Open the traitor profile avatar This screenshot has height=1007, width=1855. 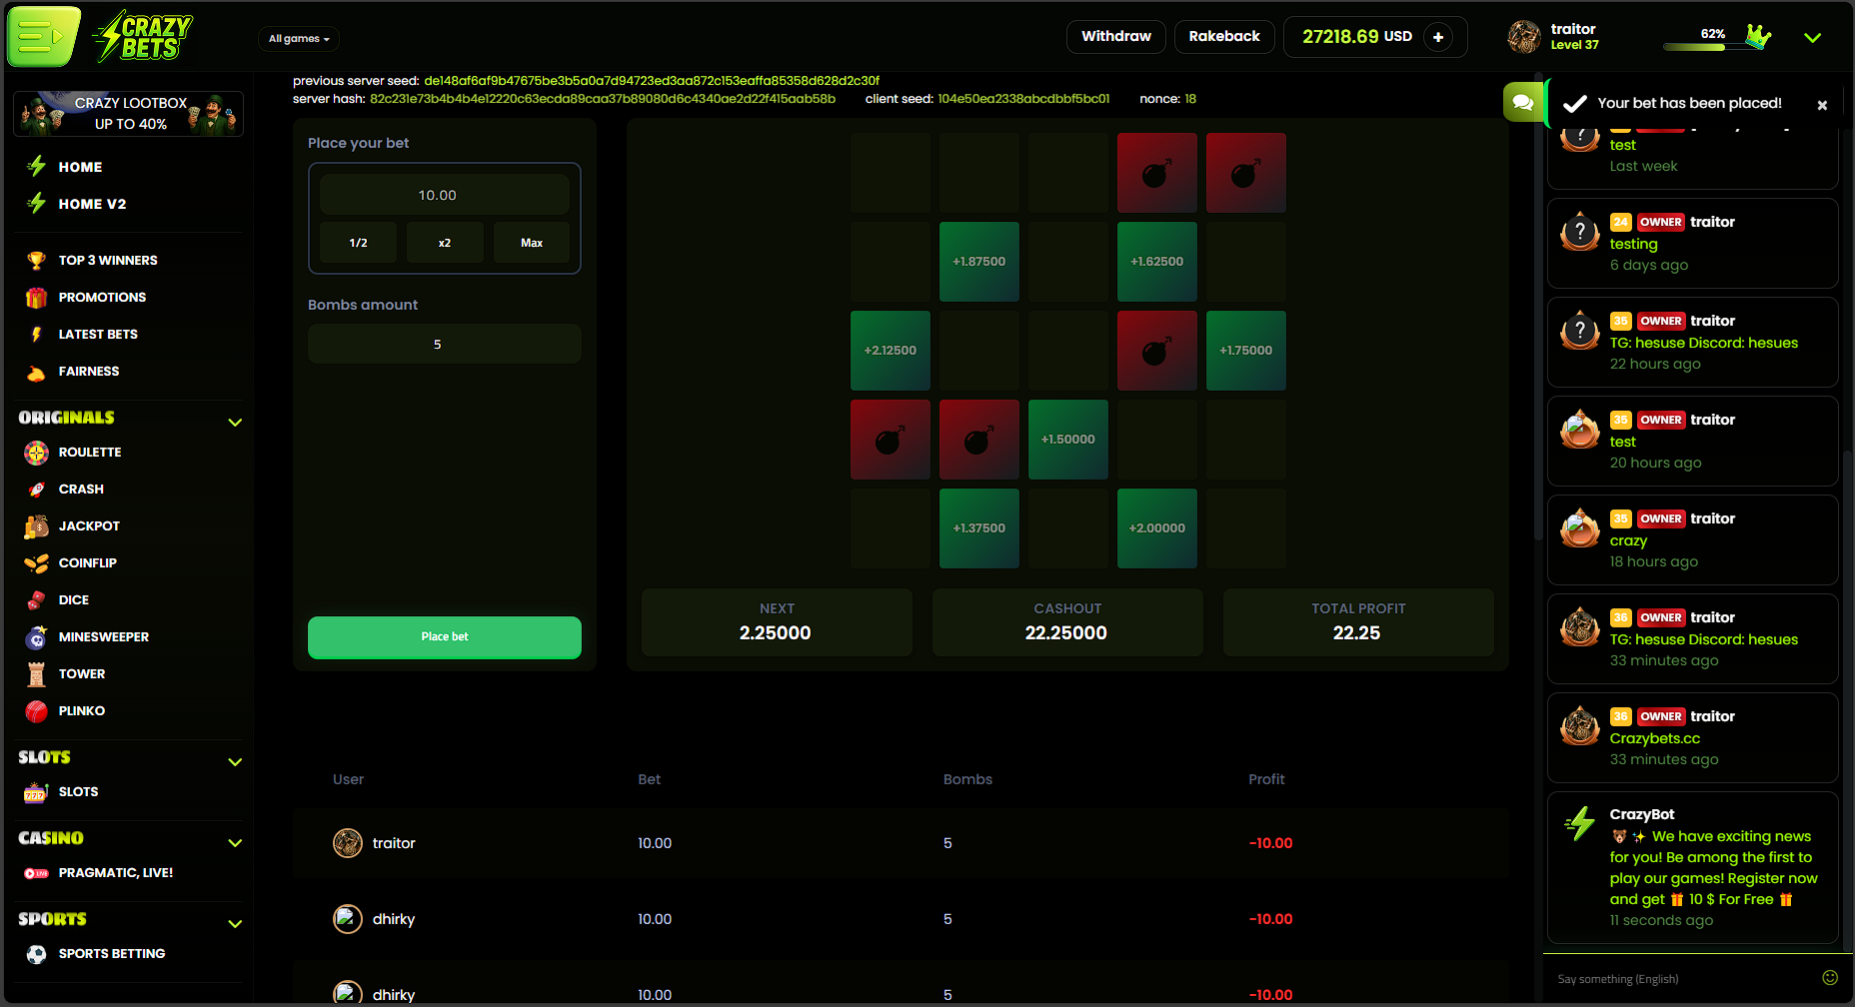tap(1524, 37)
